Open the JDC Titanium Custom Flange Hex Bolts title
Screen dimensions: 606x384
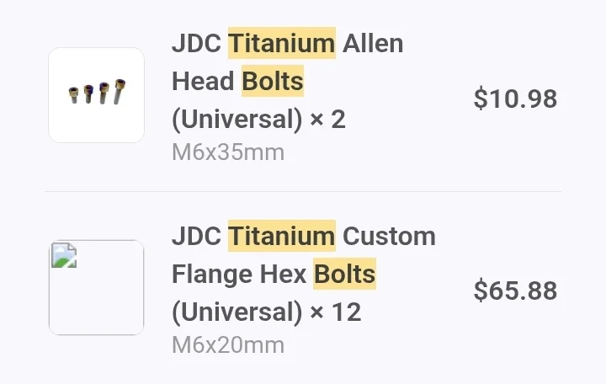tap(304, 274)
